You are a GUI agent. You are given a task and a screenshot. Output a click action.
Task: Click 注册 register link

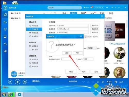(x=15, y=8)
